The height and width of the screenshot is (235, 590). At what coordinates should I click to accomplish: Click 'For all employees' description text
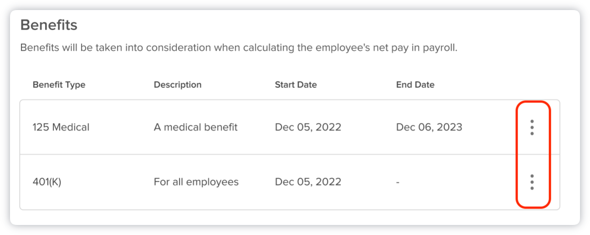(196, 182)
